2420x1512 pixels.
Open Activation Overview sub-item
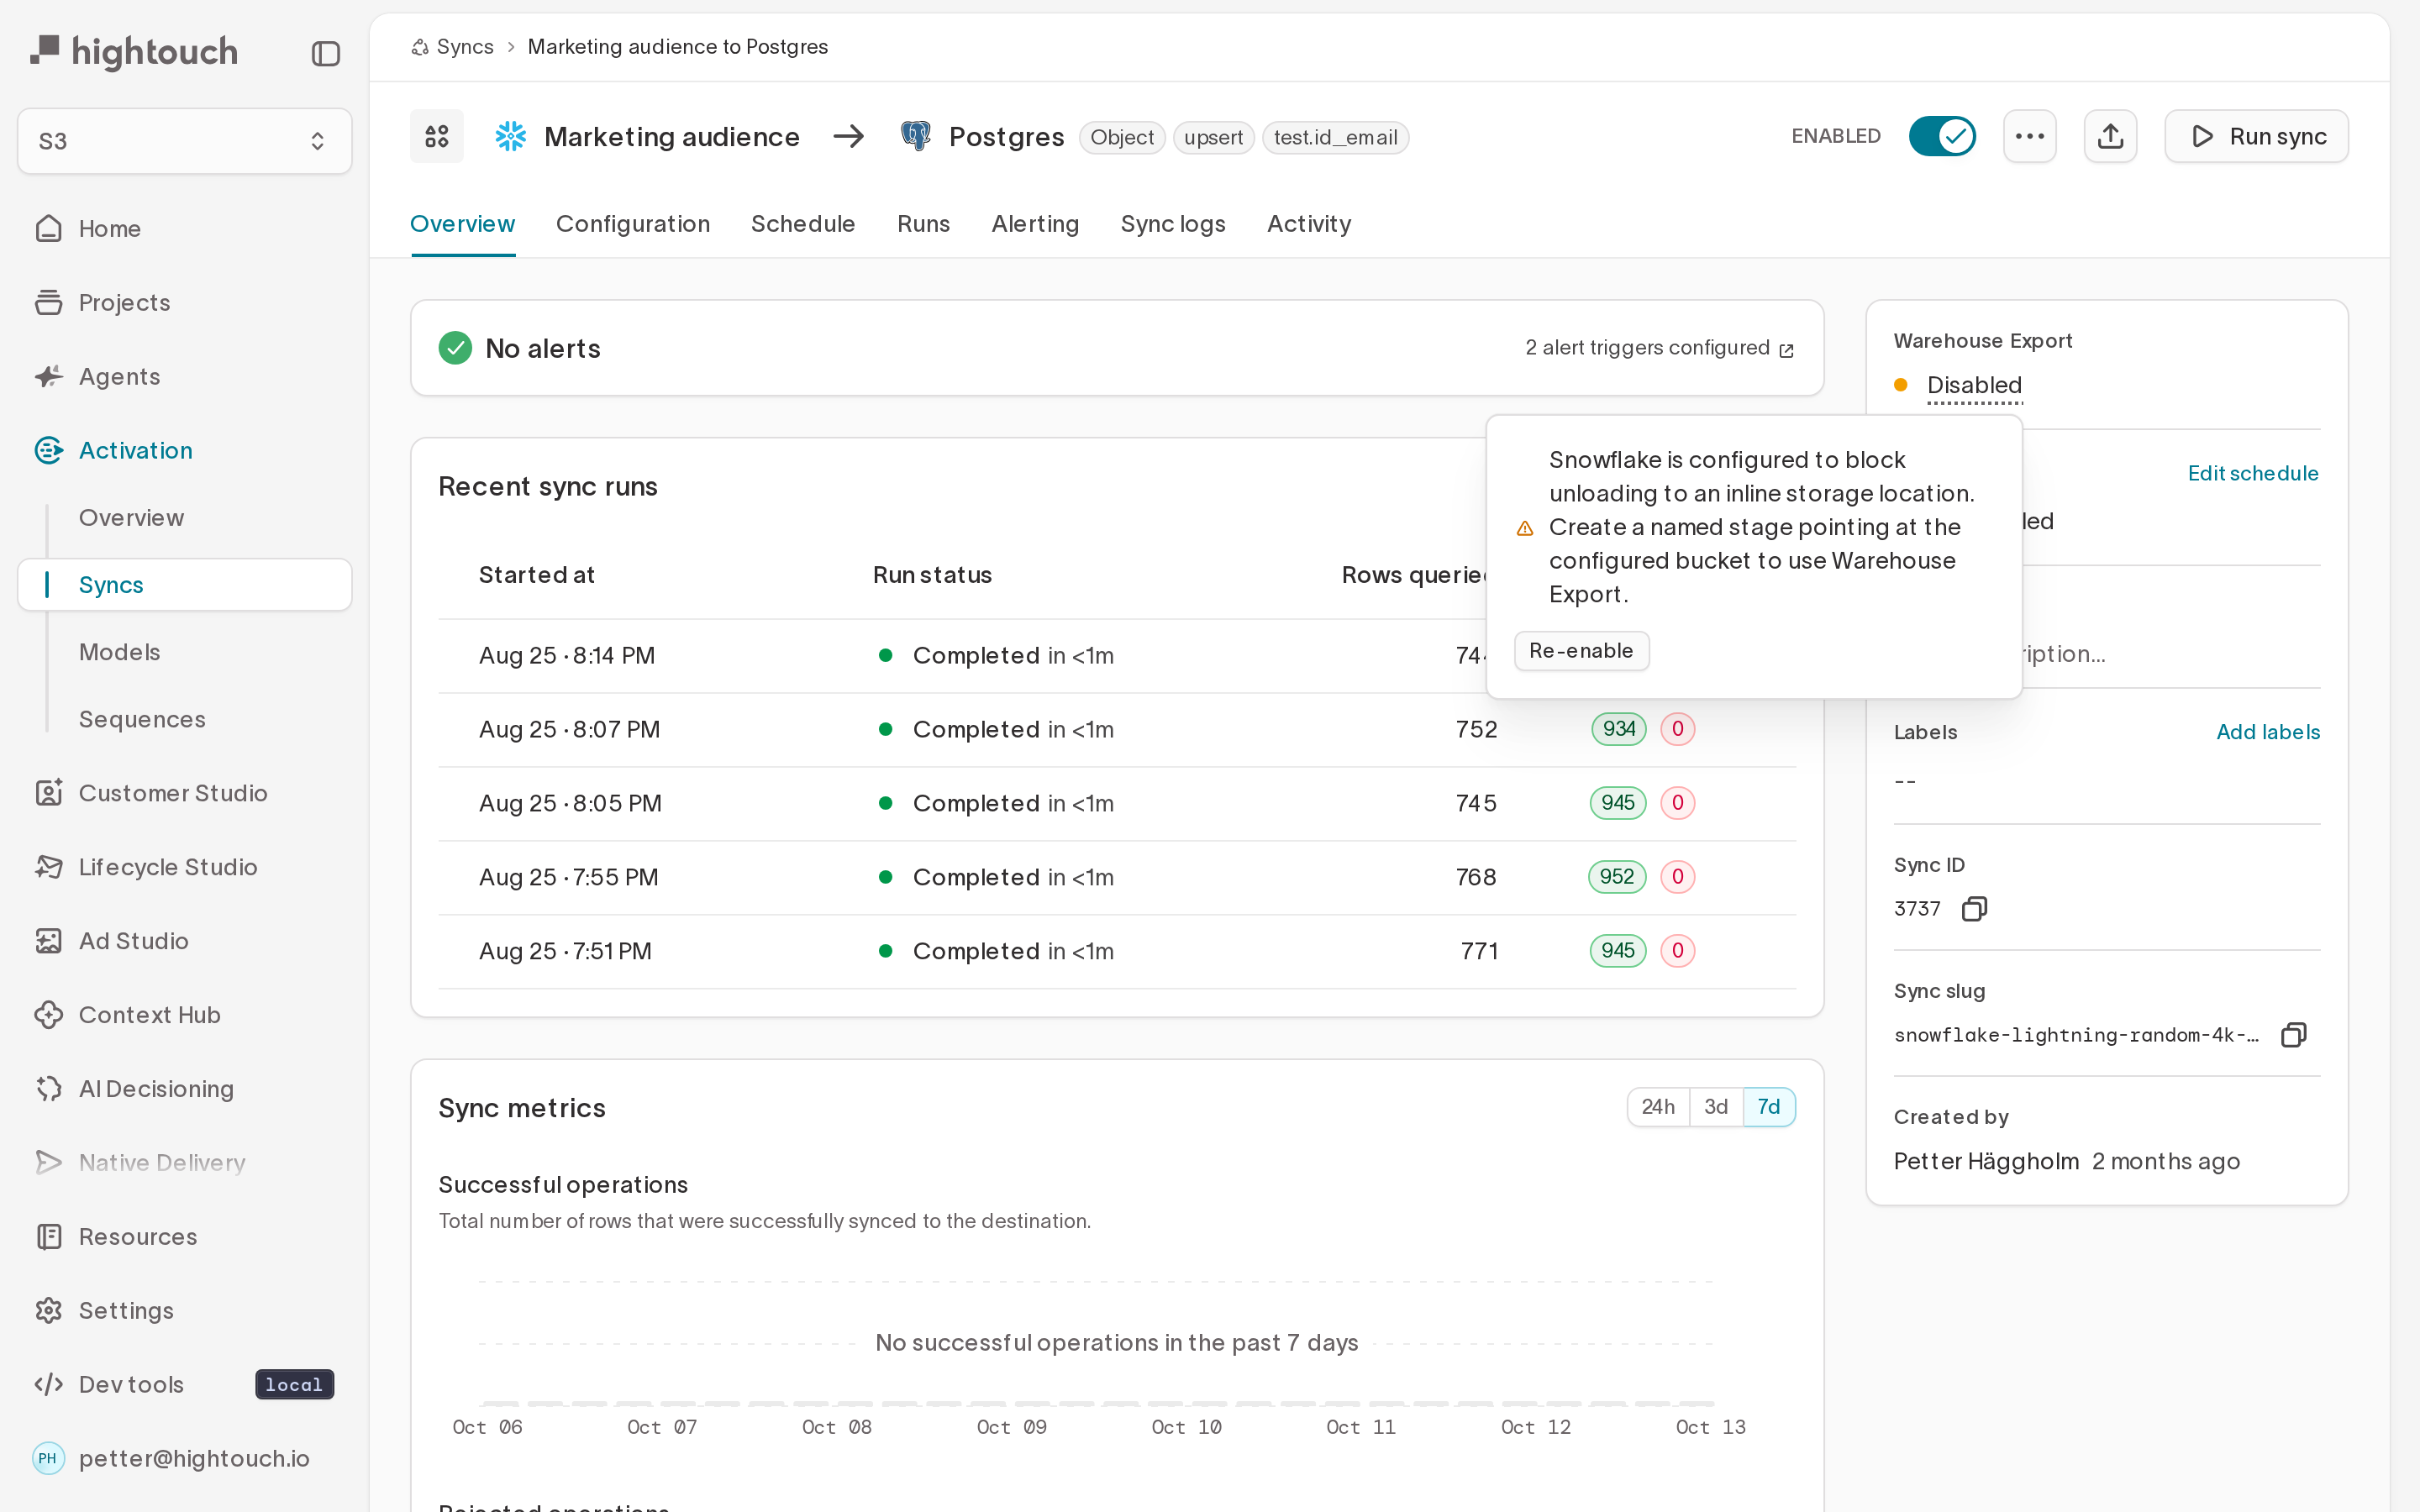(x=131, y=518)
